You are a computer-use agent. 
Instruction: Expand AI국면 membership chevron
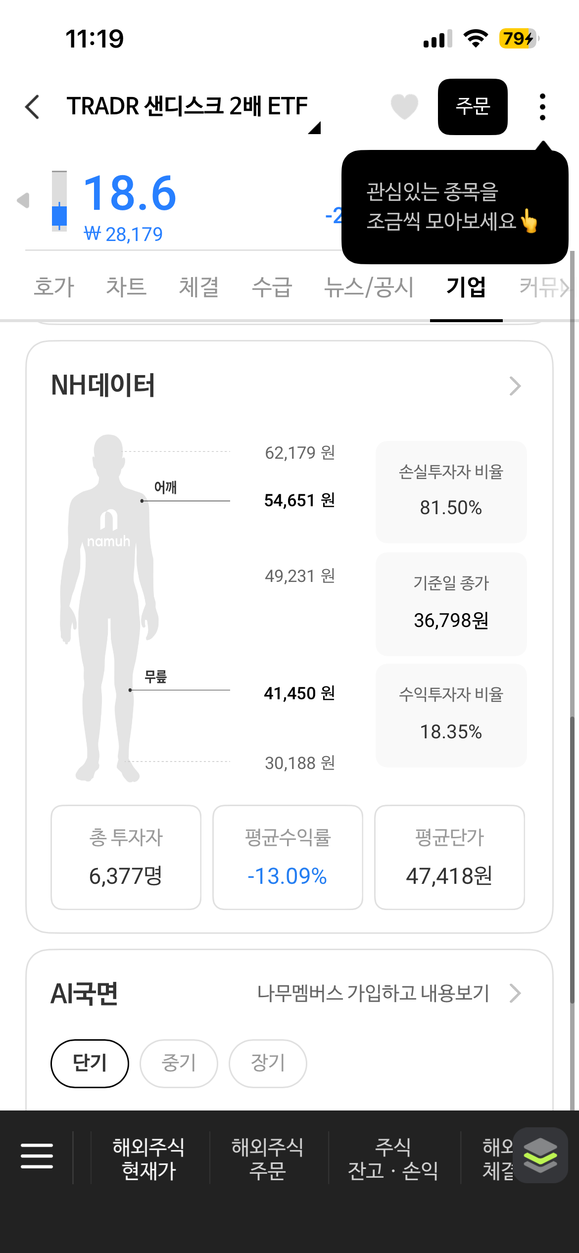click(515, 993)
